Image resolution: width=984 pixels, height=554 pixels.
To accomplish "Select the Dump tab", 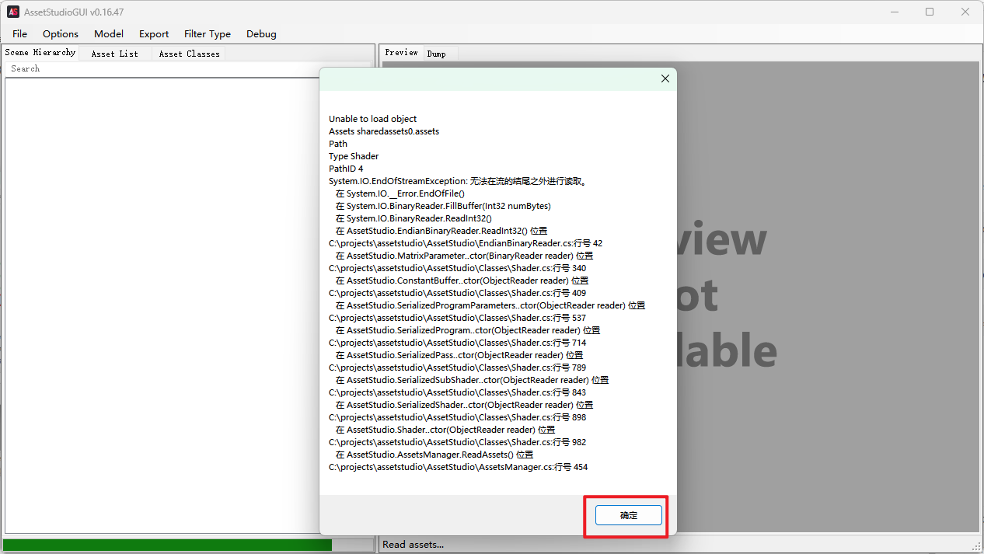I will tap(437, 54).
